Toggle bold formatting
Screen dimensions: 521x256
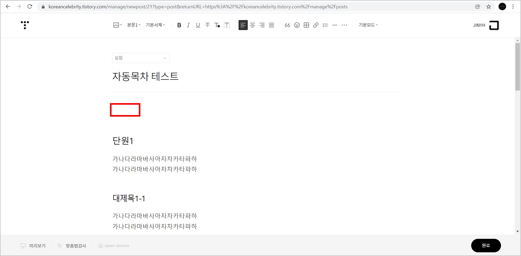click(179, 25)
